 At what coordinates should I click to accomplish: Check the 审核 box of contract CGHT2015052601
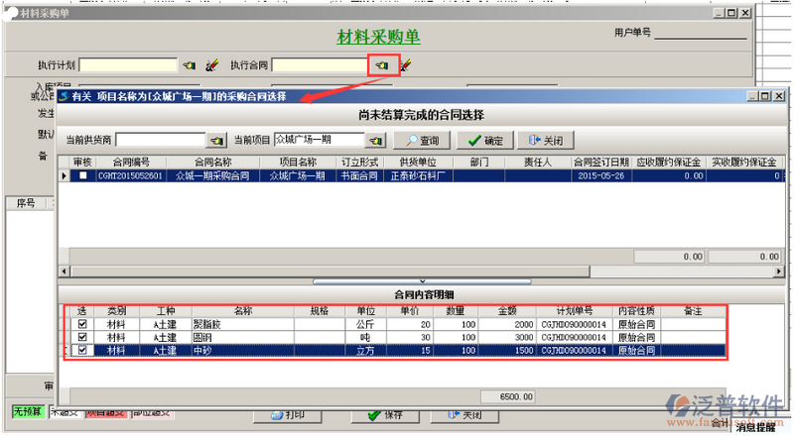pos(82,175)
